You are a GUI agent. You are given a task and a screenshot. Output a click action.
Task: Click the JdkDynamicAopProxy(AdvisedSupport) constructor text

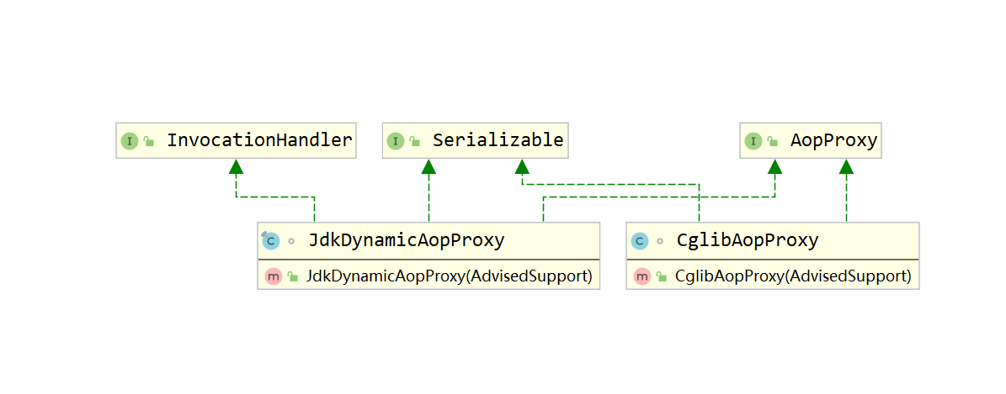pos(450,276)
